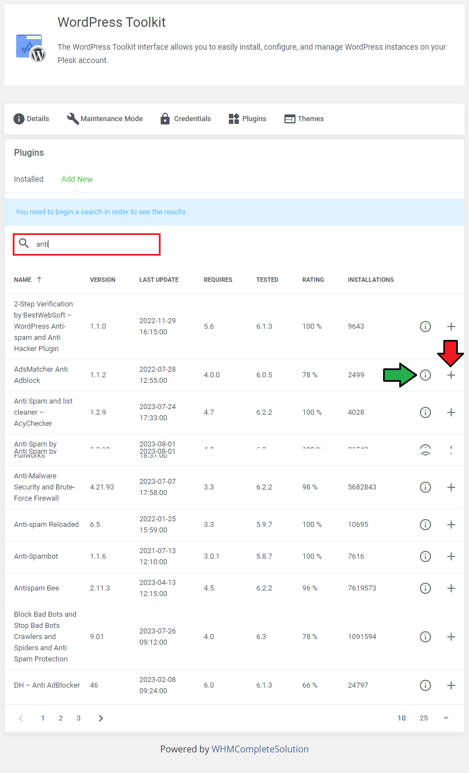This screenshot has height=773, width=469.
Task: Click rating value '66 %'
Action: [310, 685]
